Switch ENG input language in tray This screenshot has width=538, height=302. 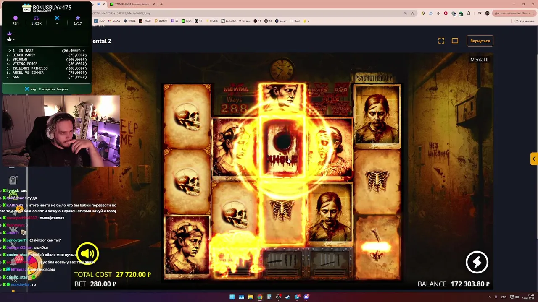pos(504,297)
